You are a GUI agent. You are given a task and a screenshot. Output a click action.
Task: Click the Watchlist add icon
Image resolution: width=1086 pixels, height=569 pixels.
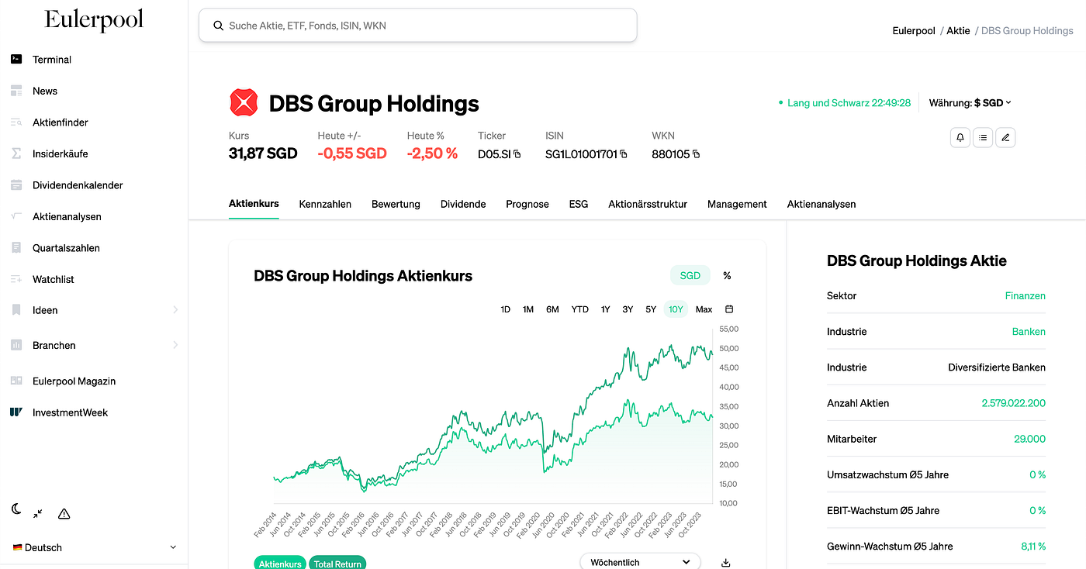point(16,279)
